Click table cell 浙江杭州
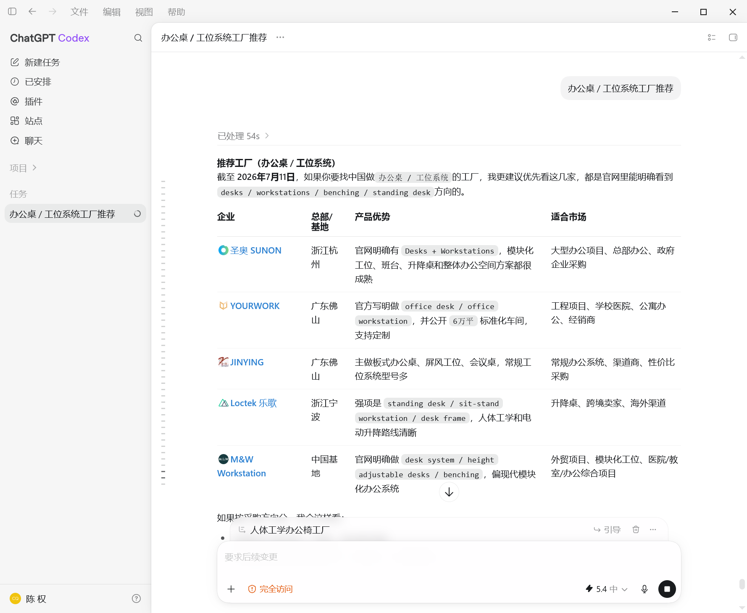Image resolution: width=747 pixels, height=613 pixels. point(324,257)
